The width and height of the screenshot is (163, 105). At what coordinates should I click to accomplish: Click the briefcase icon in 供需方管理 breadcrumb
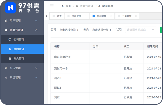click(x=77, y=6)
